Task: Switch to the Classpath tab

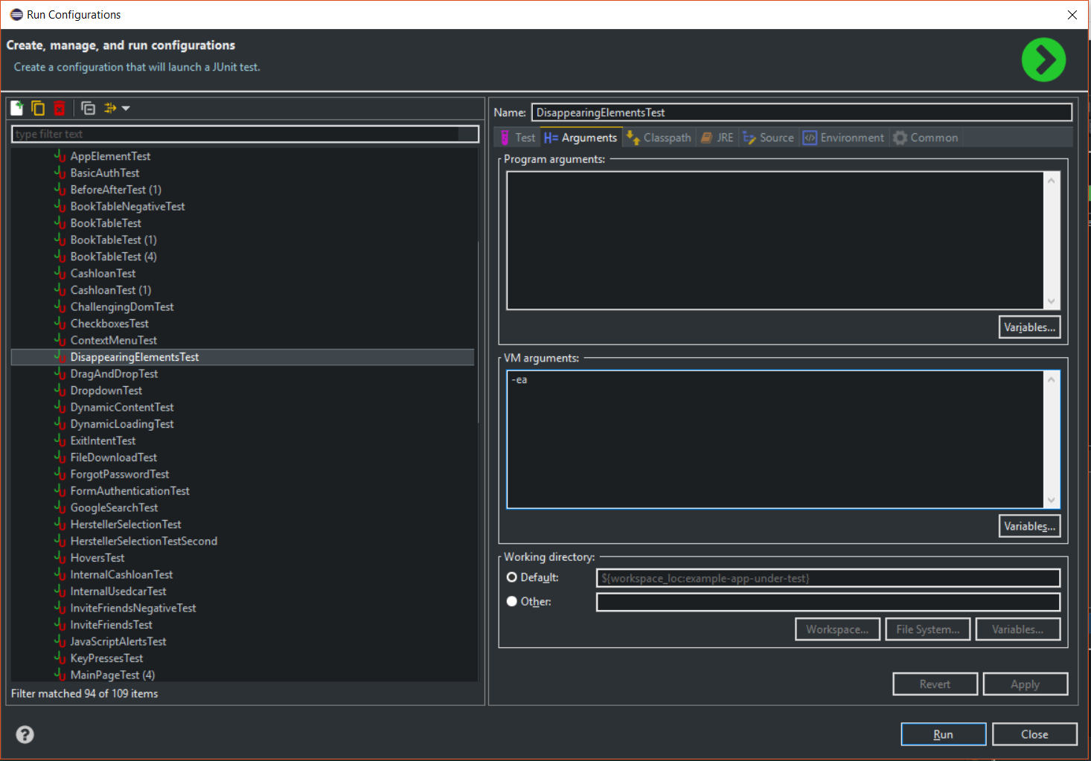Action: coord(659,138)
